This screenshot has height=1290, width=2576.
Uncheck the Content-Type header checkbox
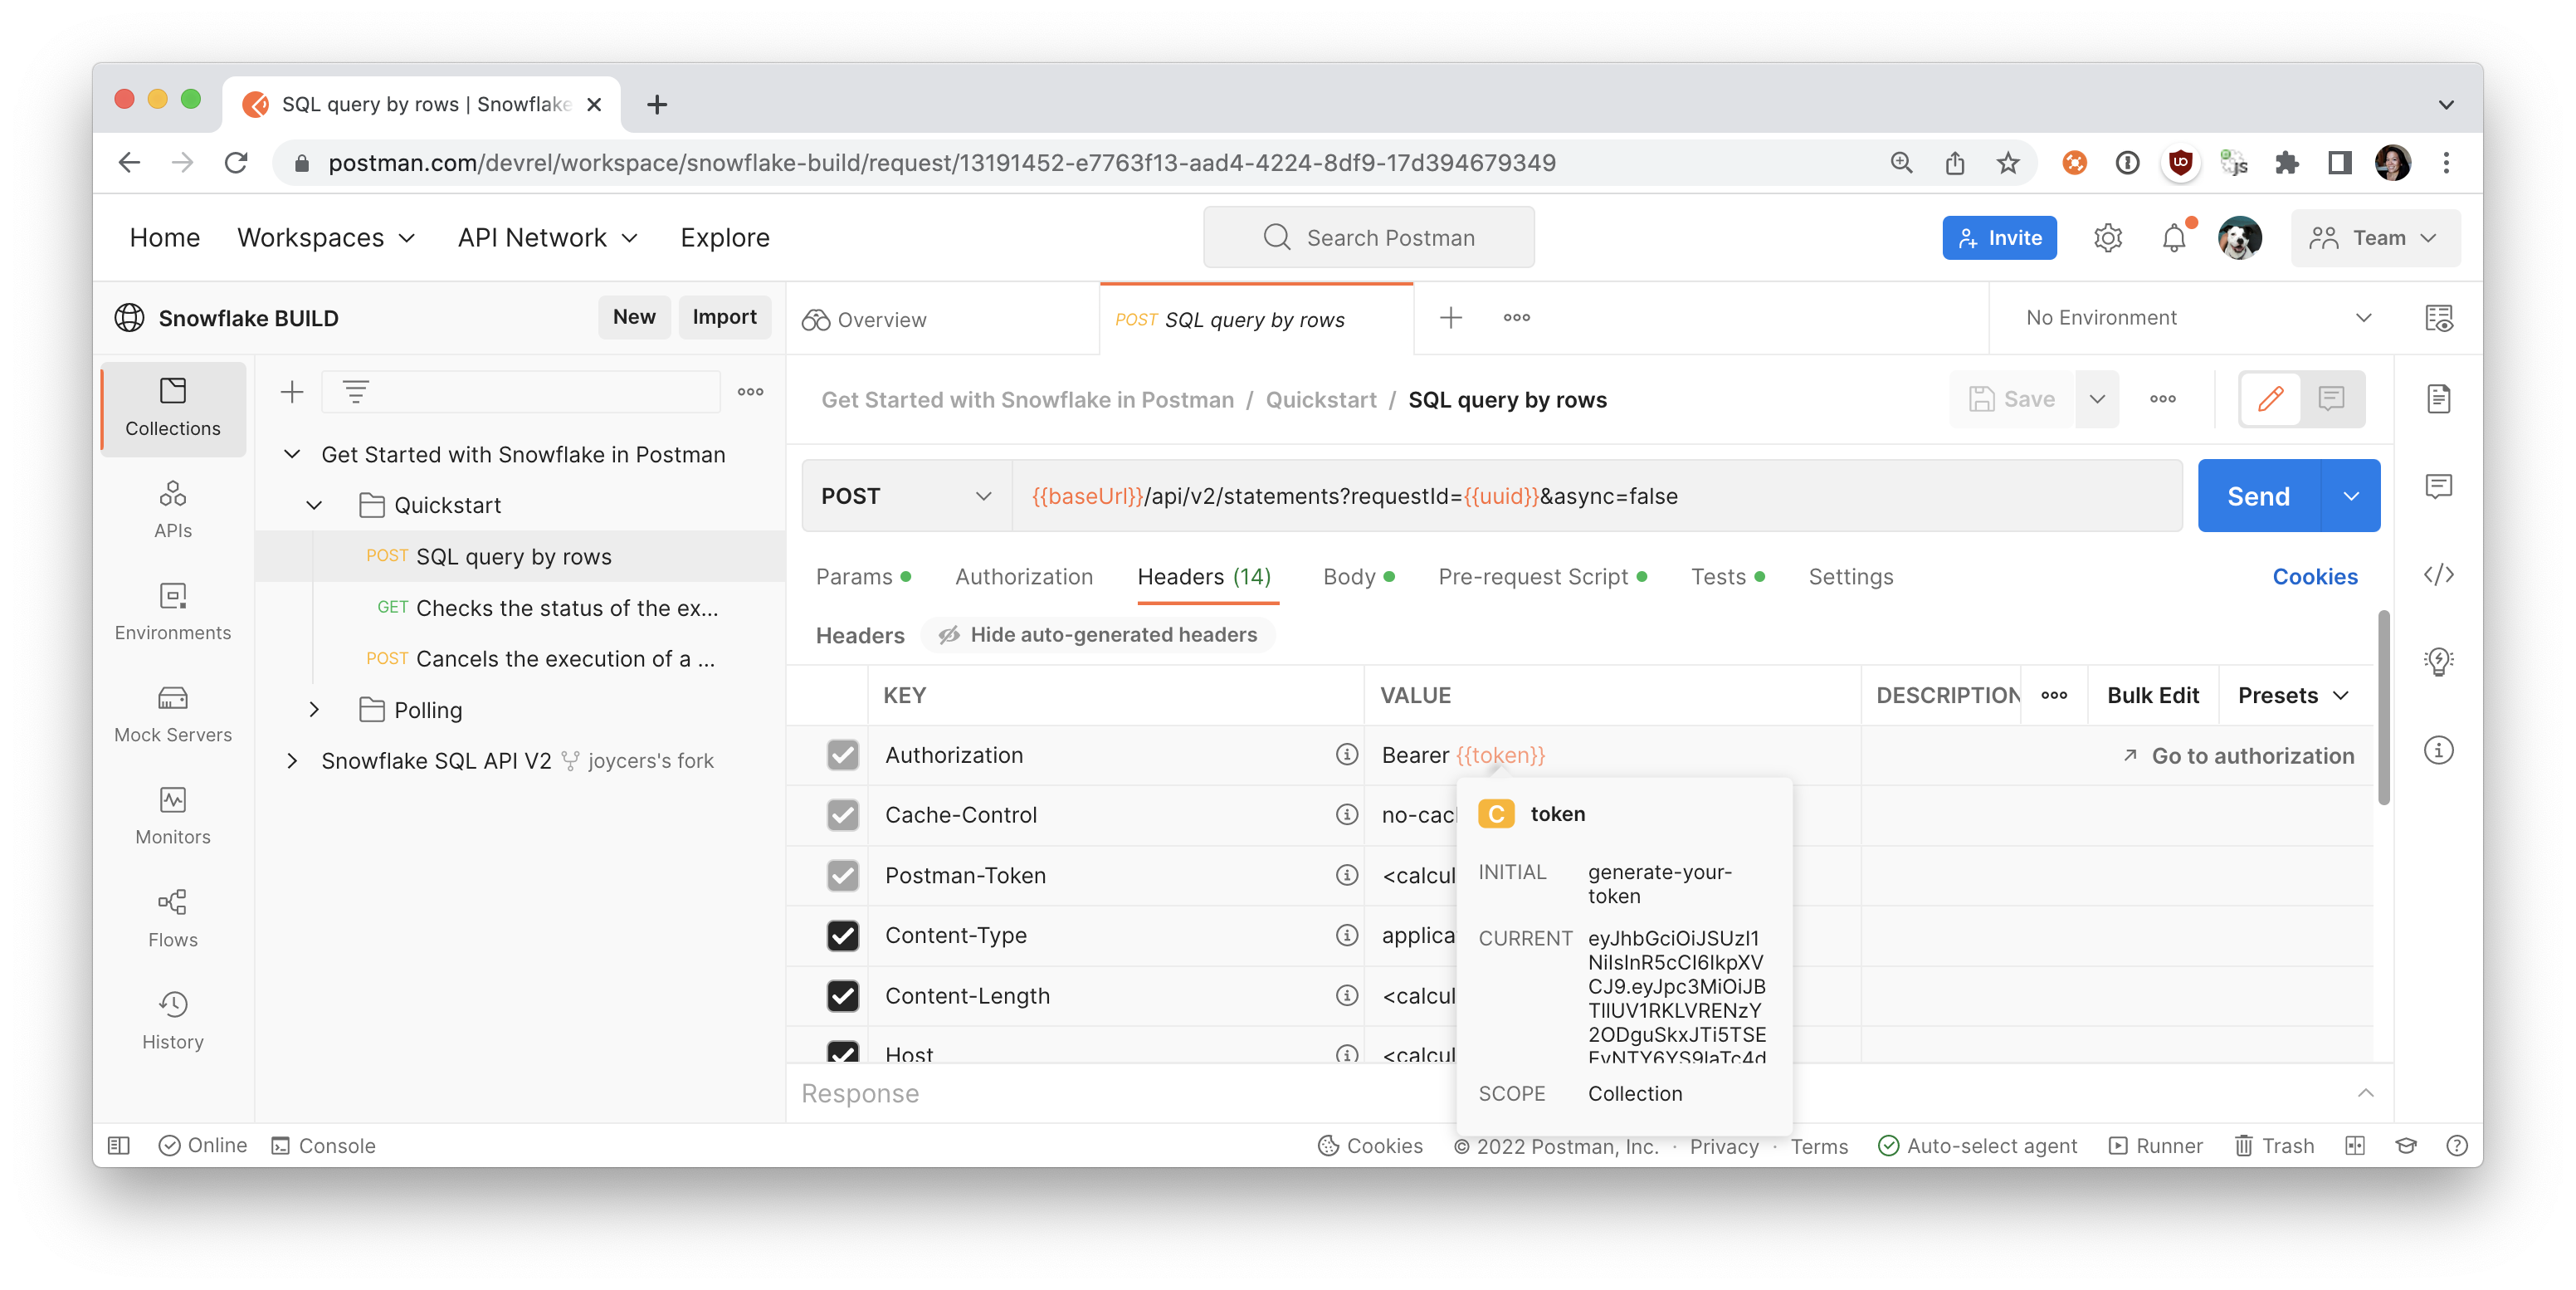842,935
